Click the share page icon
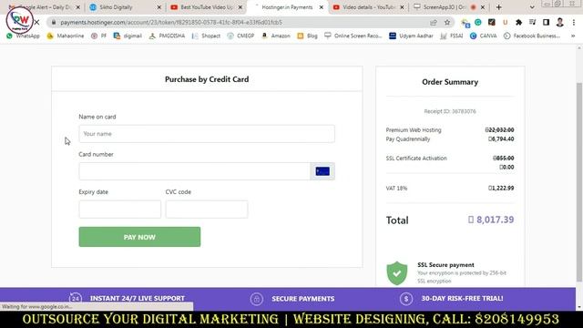 [434, 22]
